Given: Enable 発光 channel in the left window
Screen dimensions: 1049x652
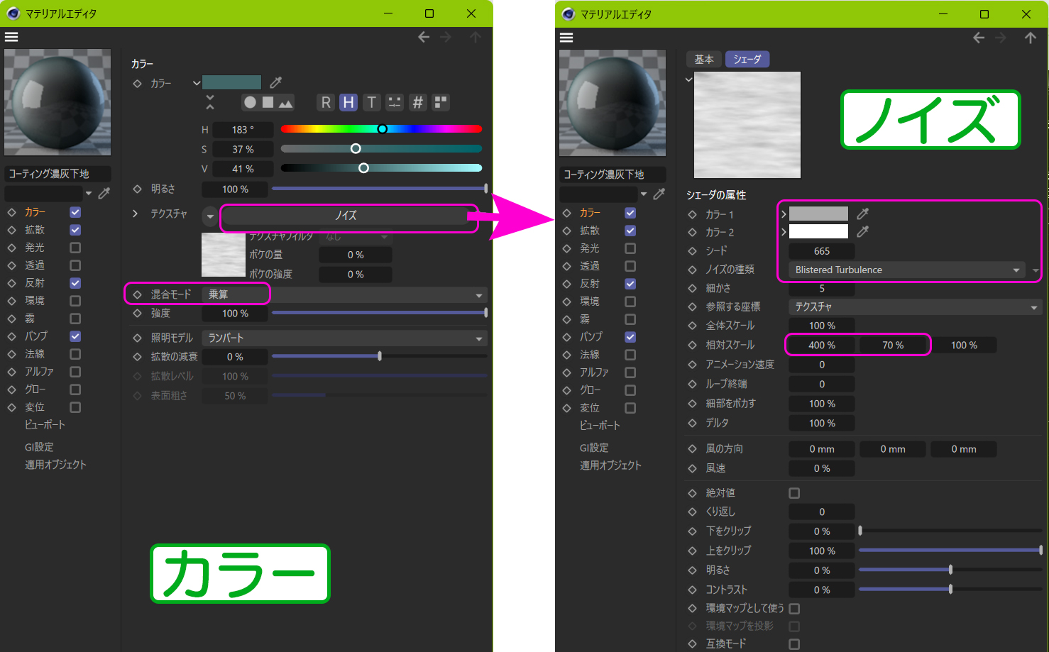Looking at the screenshot, I should 75,248.
